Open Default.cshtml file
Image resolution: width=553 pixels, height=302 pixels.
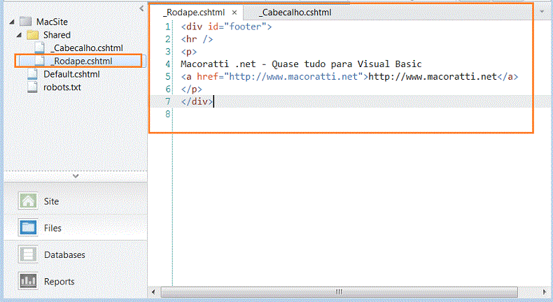(71, 74)
